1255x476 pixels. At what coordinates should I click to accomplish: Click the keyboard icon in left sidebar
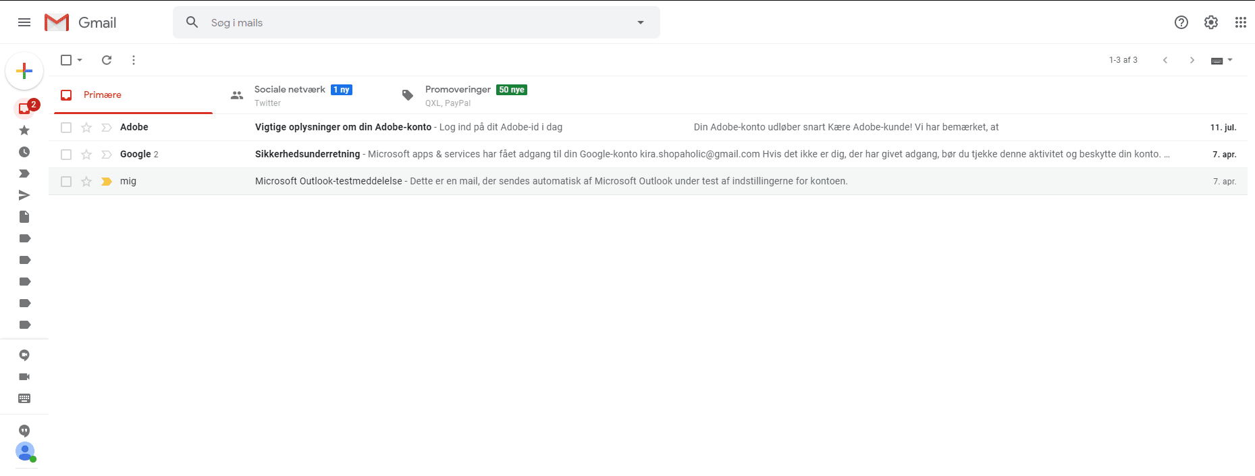point(24,398)
